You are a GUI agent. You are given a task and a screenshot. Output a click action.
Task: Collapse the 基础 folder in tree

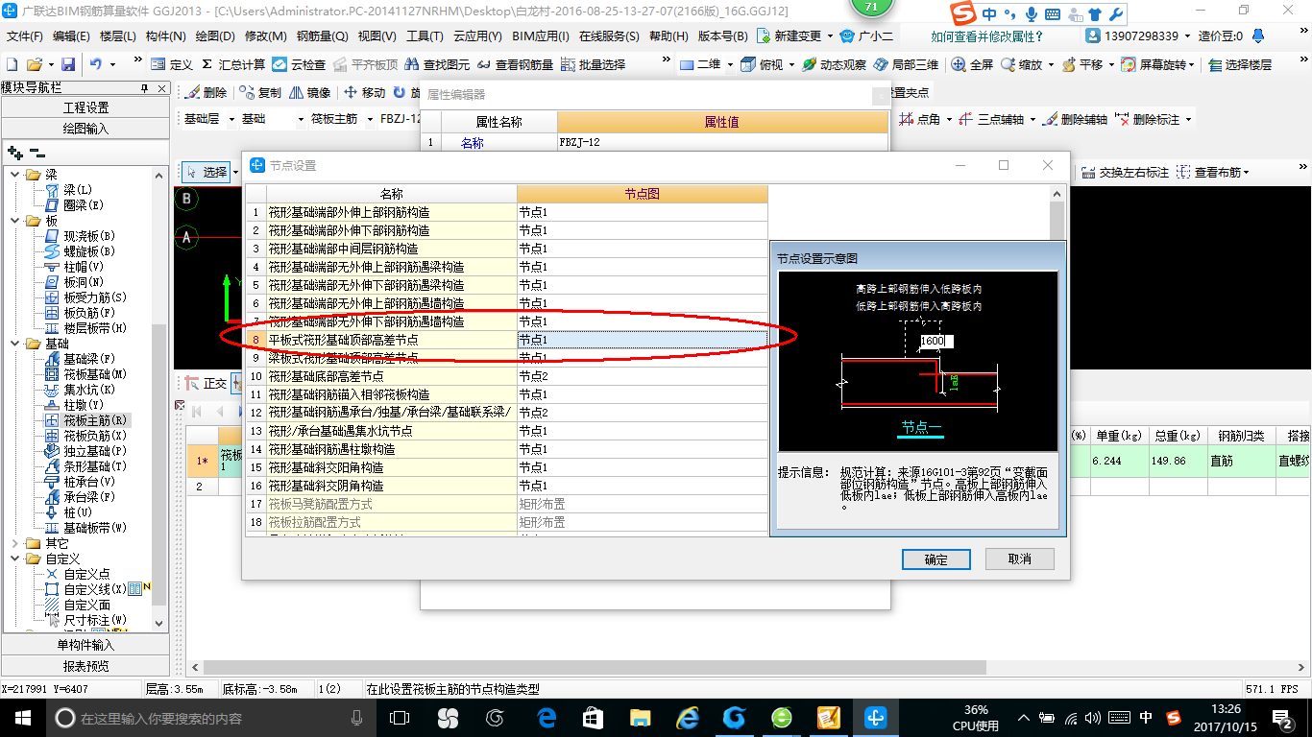click(15, 344)
